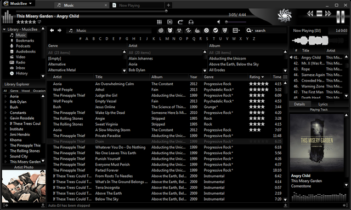351x210 pixels.
Task: Click the shoe-shaped toolbar icon
Action: [197, 30]
